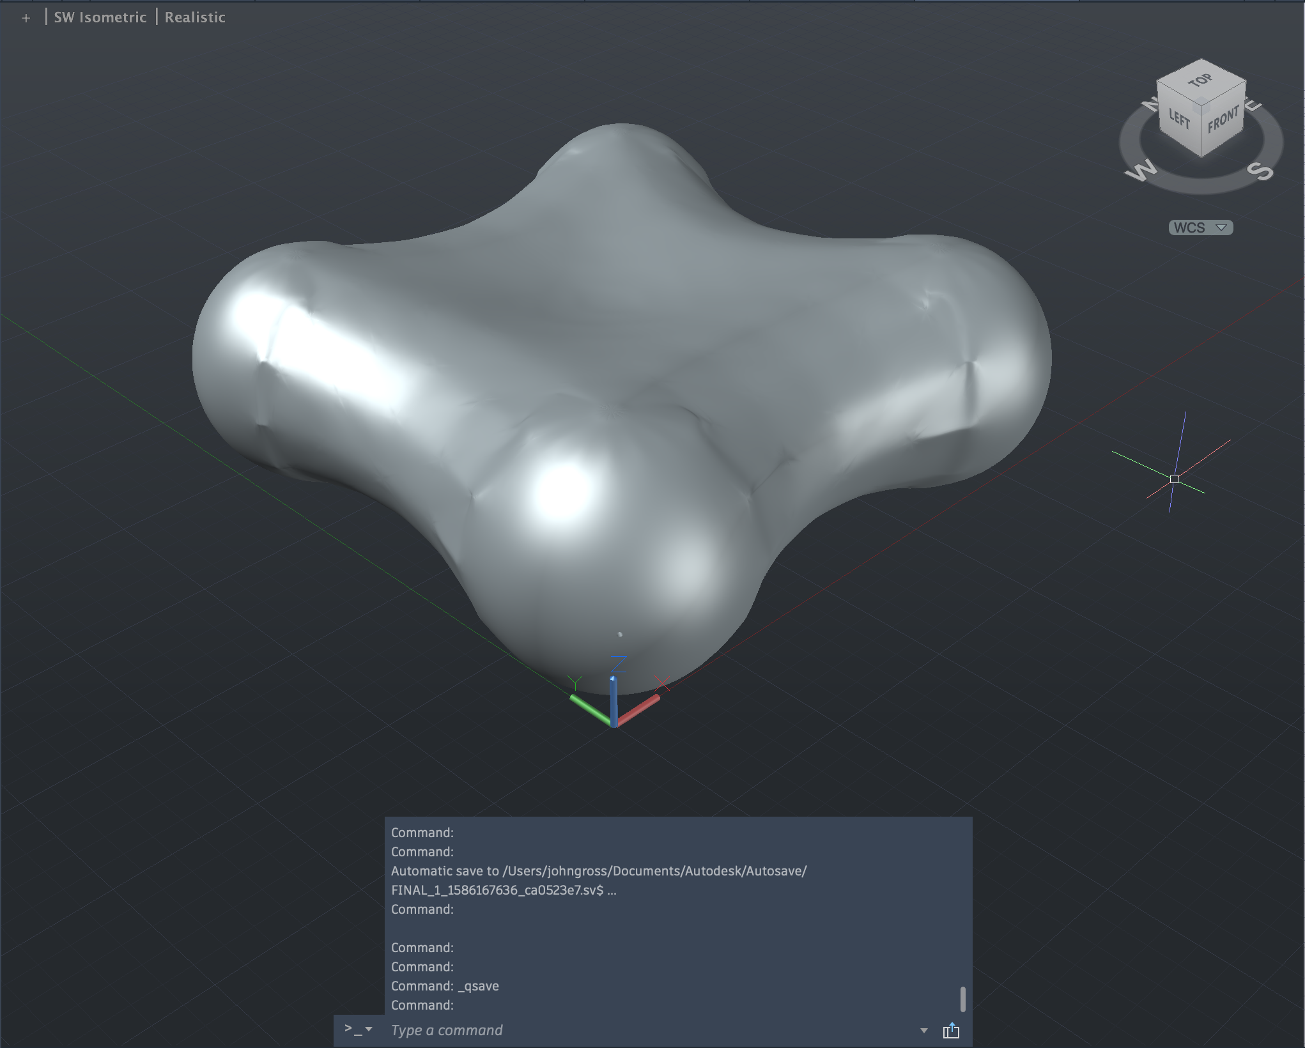Open the WCS coordinate system dropdown

click(x=1200, y=227)
